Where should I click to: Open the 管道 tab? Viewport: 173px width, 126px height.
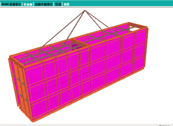click(x=58, y=4)
